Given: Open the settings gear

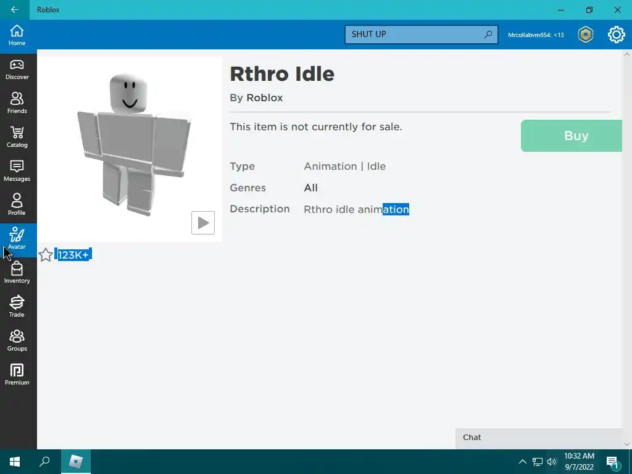Looking at the screenshot, I should (617, 35).
